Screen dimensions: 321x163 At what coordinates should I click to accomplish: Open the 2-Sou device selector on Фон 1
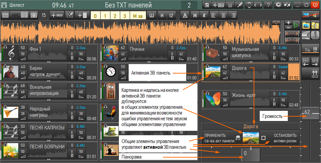coord(81,48)
